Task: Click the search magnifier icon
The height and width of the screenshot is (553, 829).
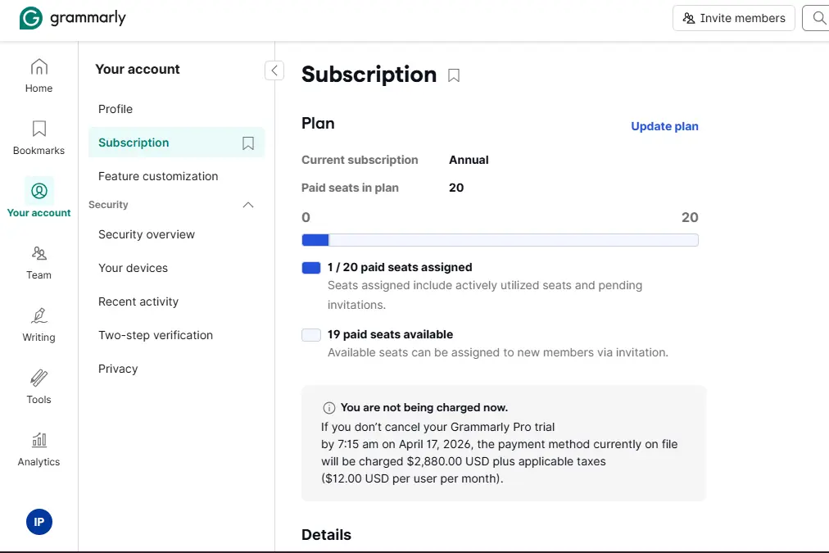Action: click(x=818, y=18)
